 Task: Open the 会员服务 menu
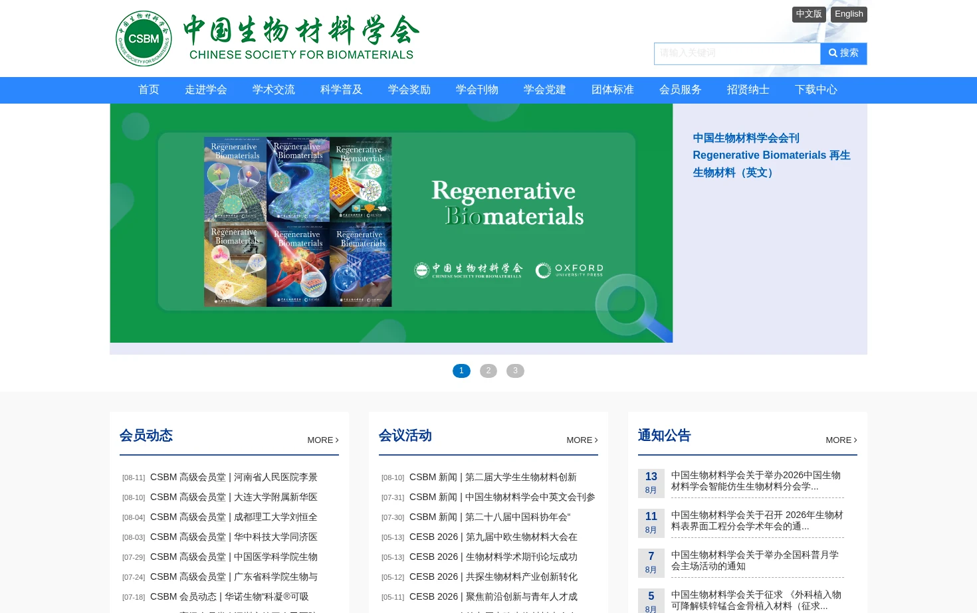(x=681, y=90)
